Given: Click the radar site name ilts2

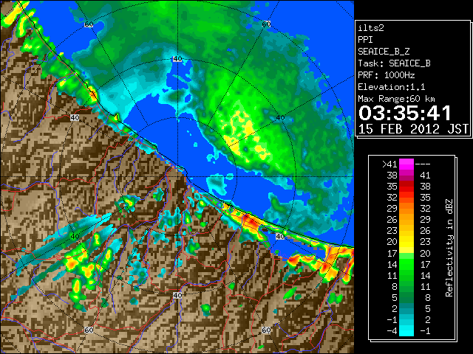Looking at the screenshot, I should pos(371,28).
